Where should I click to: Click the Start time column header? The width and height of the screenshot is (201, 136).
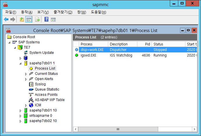click(x=191, y=44)
